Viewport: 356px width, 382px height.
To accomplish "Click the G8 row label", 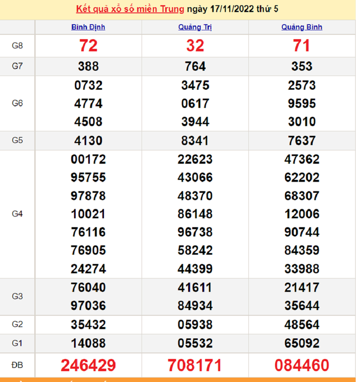I will point(17,46).
